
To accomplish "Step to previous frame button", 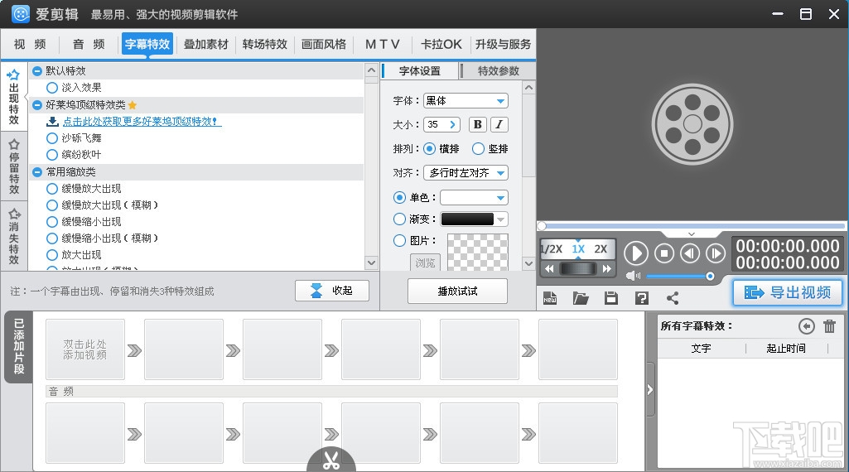I will (690, 253).
